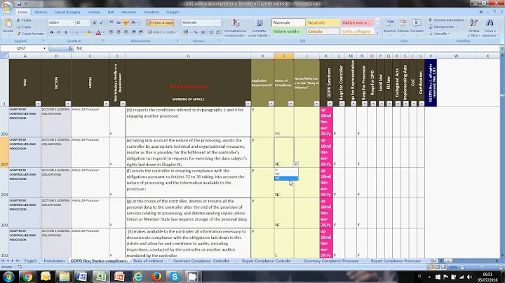The image size is (505, 283).
Task: Click the increase indent icon
Action: tap(141, 32)
